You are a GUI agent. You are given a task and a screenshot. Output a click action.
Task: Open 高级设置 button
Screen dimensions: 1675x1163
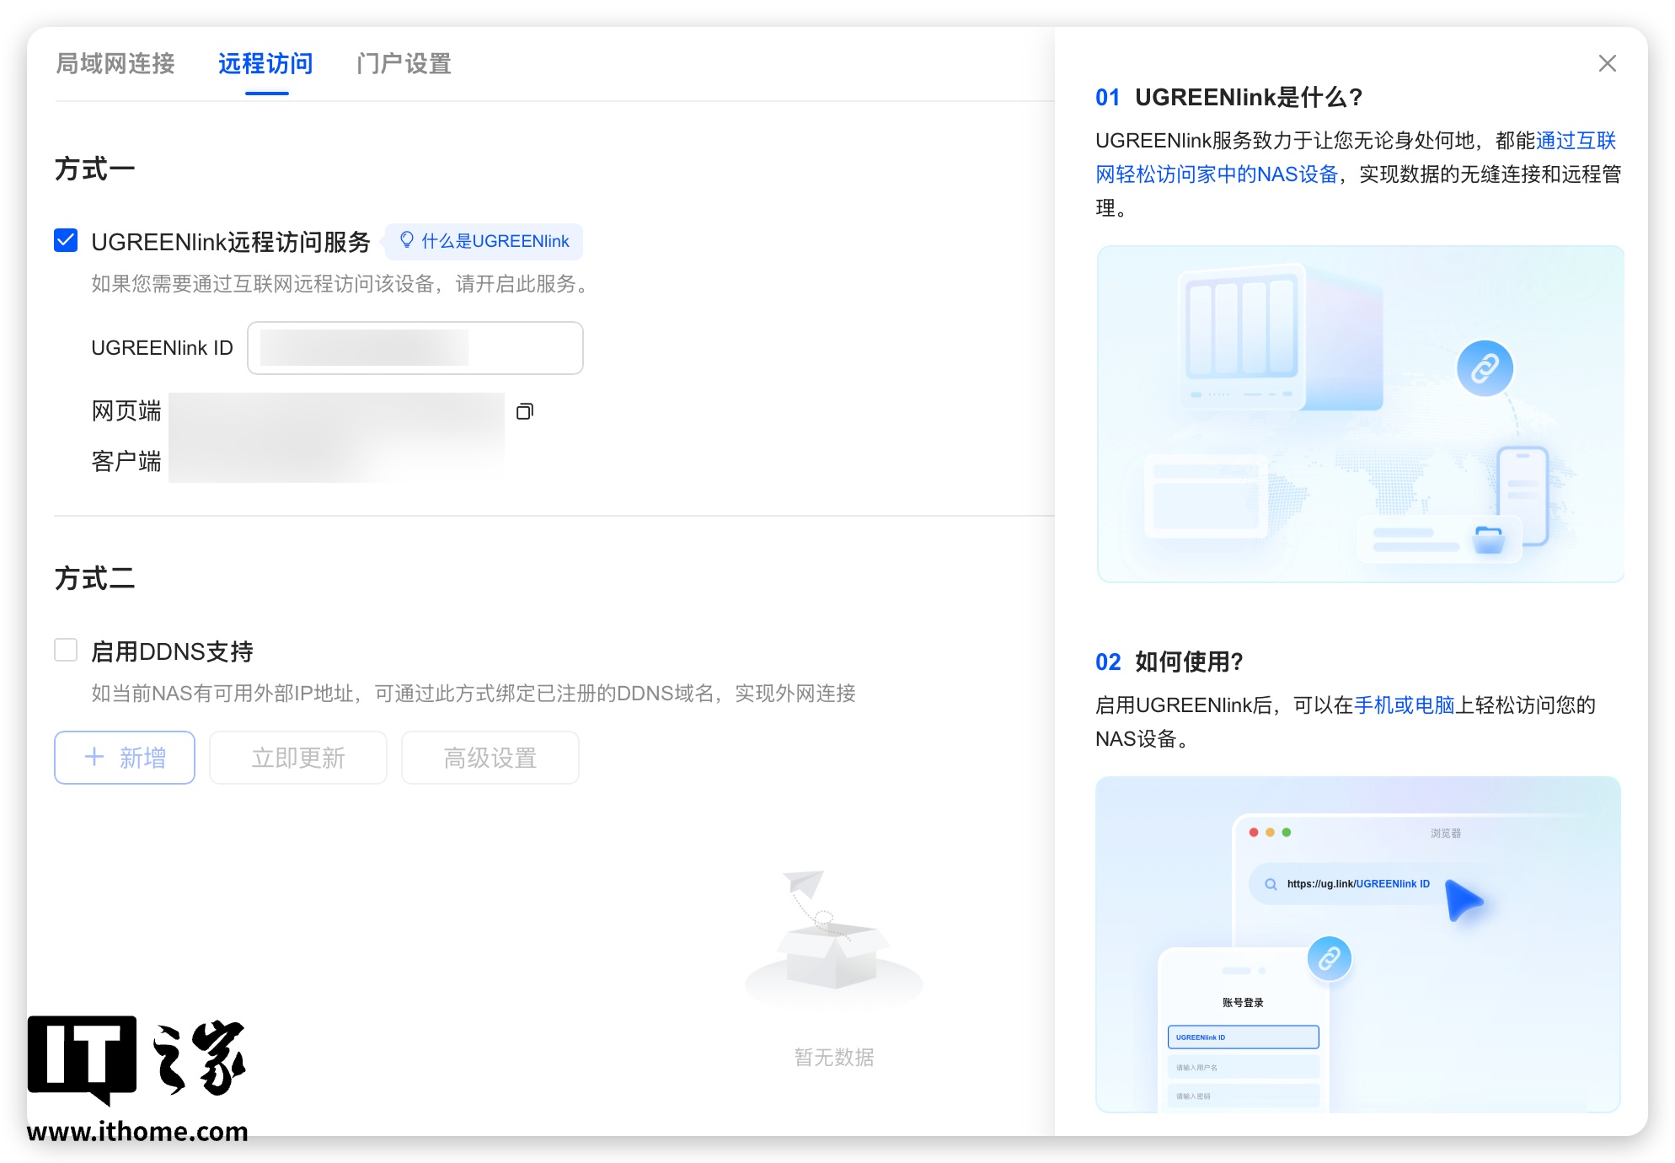490,758
